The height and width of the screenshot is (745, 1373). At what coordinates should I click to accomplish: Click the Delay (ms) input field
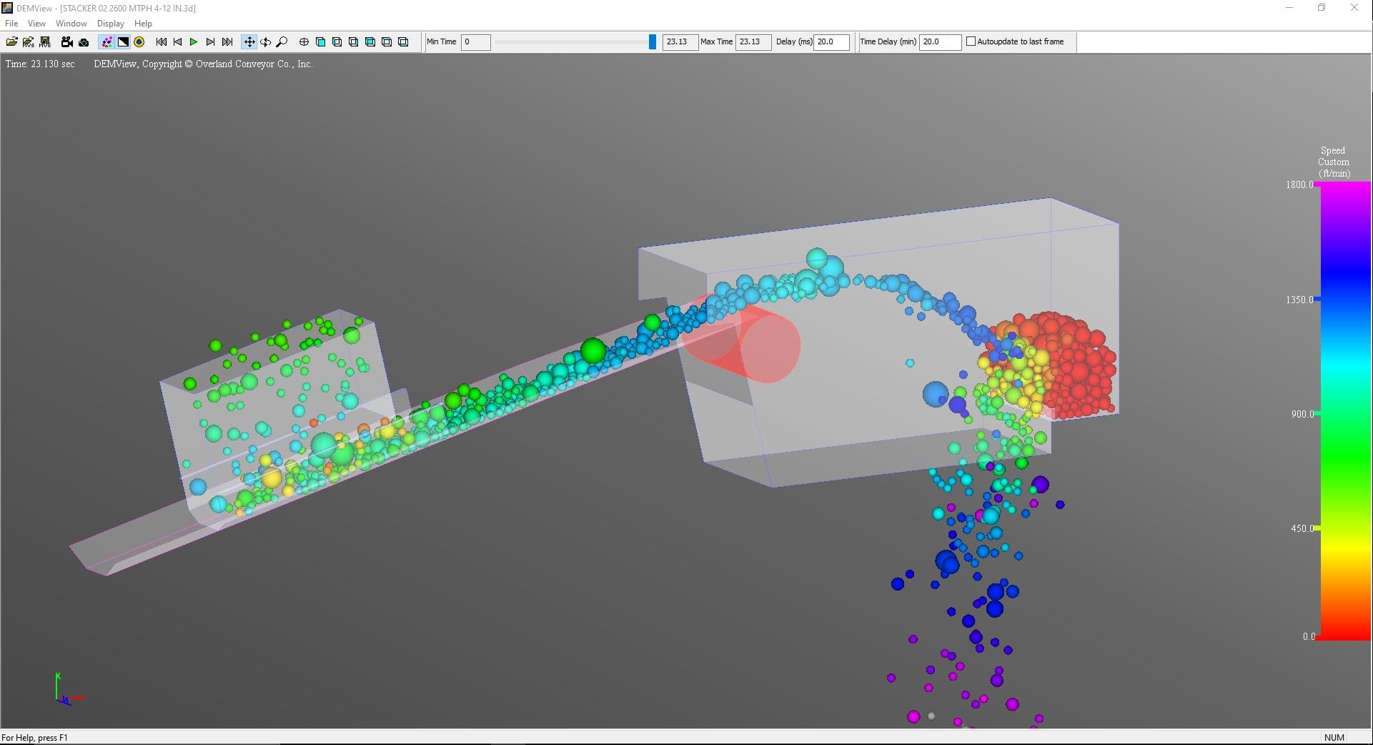pyautogui.click(x=831, y=42)
